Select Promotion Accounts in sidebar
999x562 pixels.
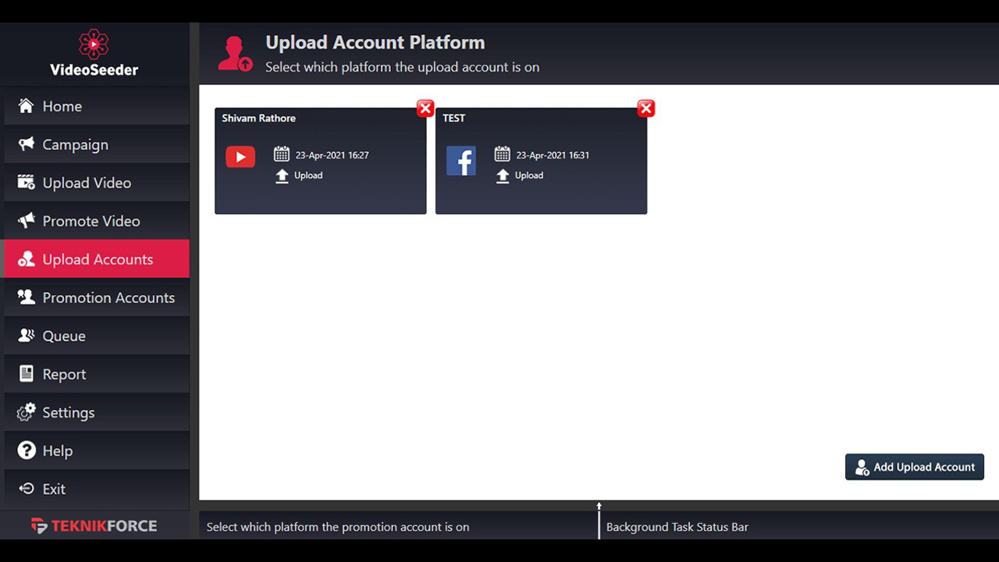click(108, 297)
